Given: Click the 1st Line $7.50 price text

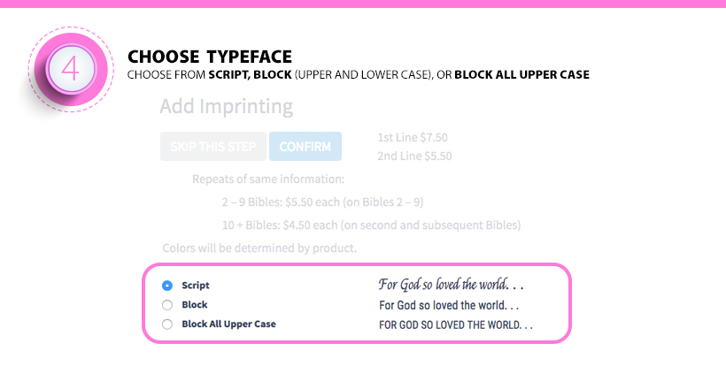Looking at the screenshot, I should (x=414, y=137).
